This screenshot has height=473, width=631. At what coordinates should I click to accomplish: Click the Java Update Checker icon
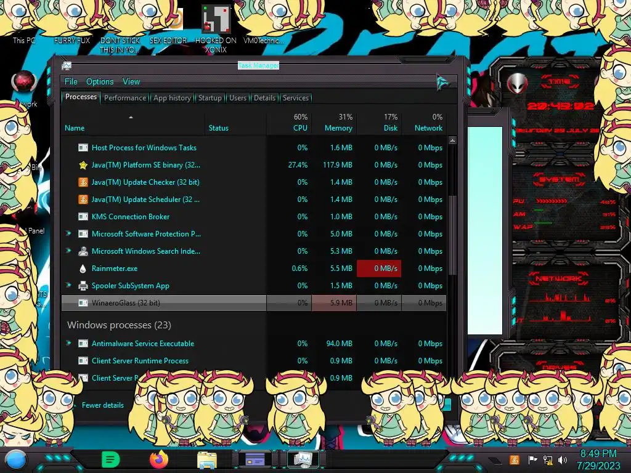83,182
